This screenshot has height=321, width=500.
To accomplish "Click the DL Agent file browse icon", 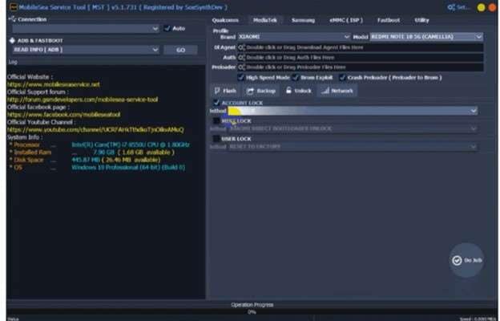I will pos(241,47).
